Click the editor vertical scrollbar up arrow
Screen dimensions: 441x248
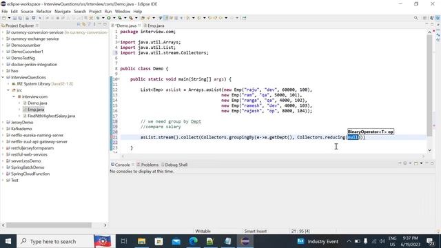pyautogui.click(x=429, y=32)
